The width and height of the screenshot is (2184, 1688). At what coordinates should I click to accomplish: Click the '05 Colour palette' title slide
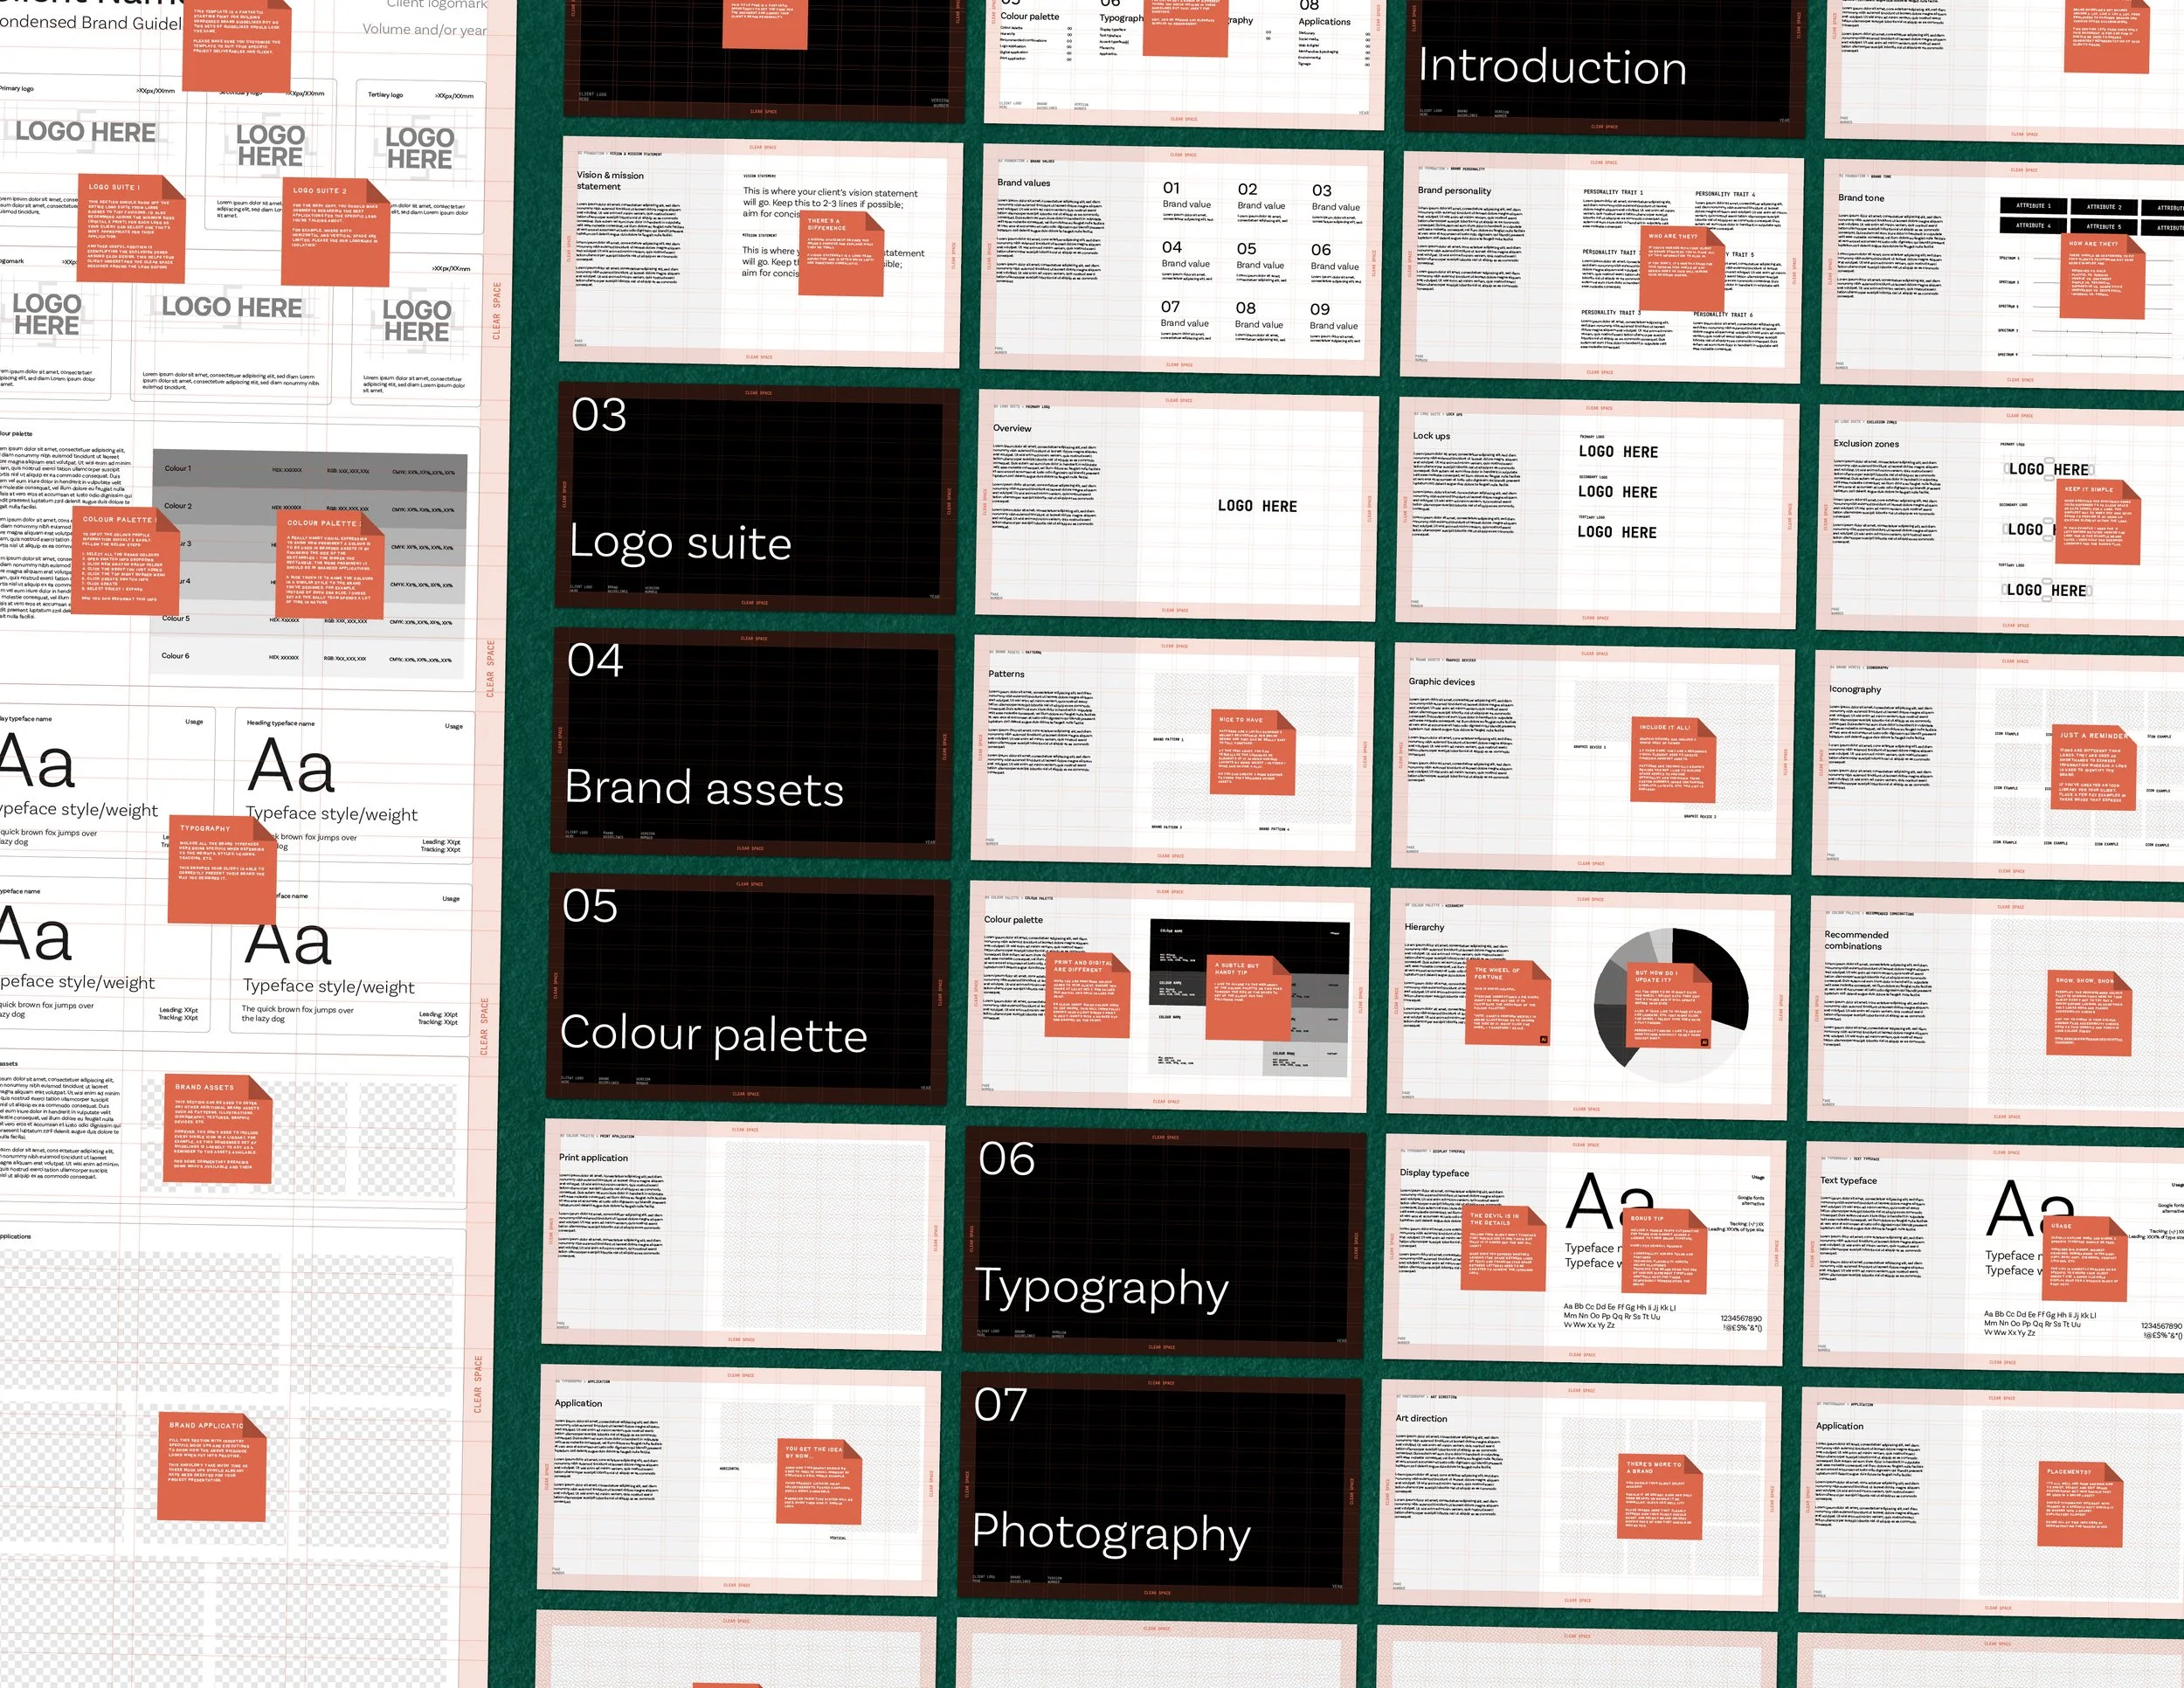[747, 988]
